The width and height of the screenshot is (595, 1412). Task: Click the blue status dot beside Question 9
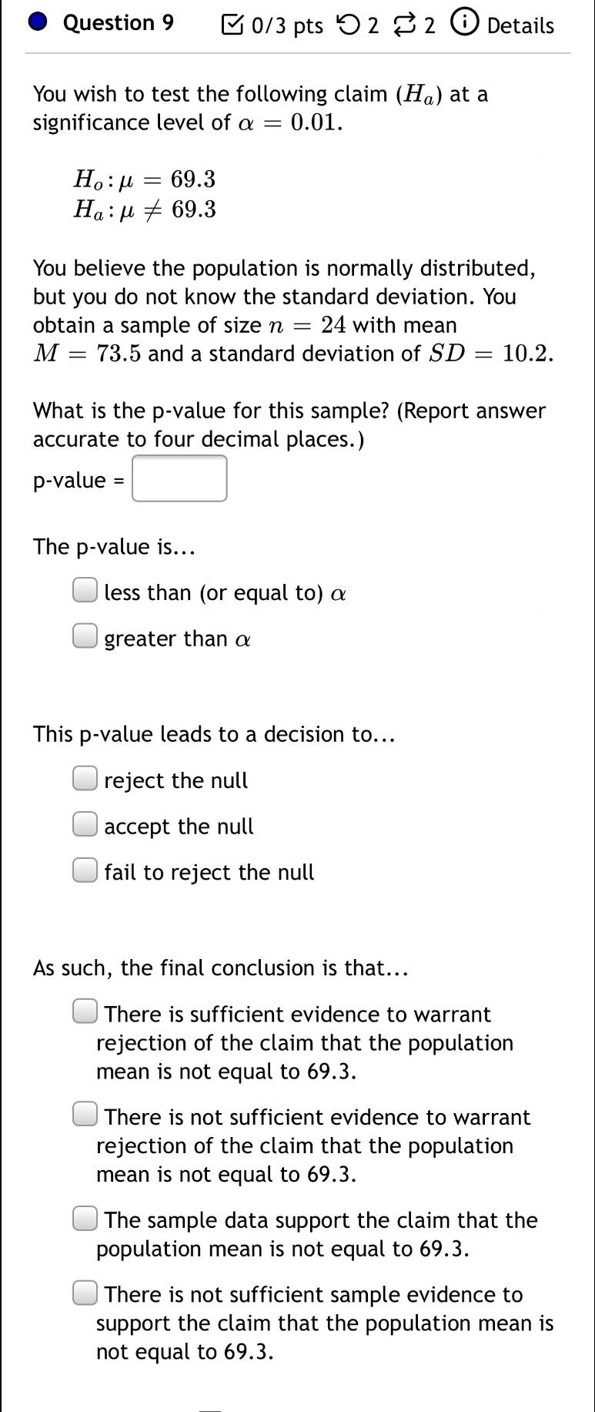(x=38, y=23)
